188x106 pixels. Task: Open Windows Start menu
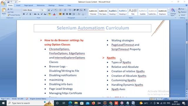click(x=3, y=103)
